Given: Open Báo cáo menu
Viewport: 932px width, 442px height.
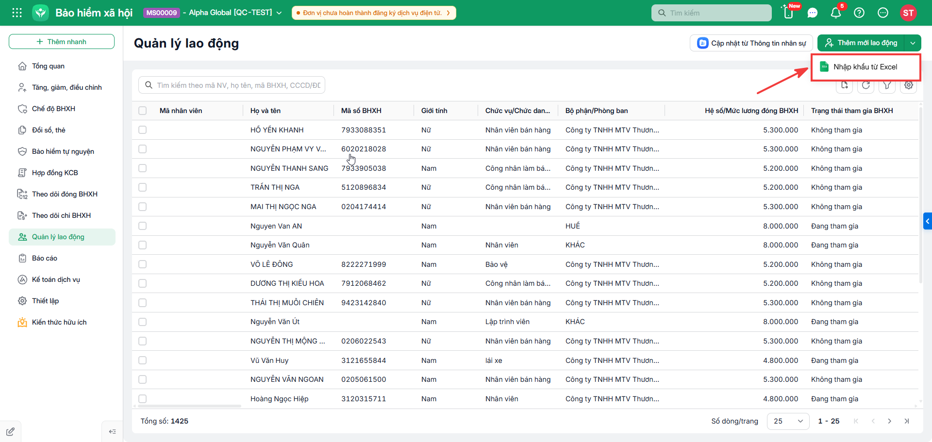Looking at the screenshot, I should click(62, 258).
